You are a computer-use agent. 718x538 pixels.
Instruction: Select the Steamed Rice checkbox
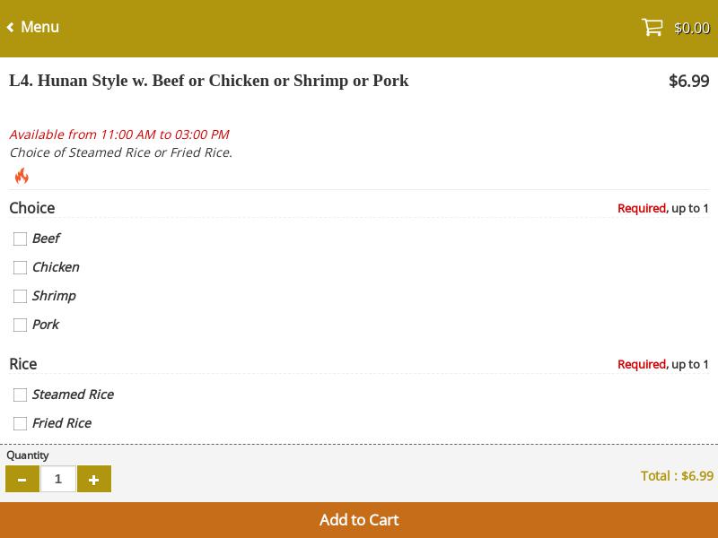pos(20,395)
